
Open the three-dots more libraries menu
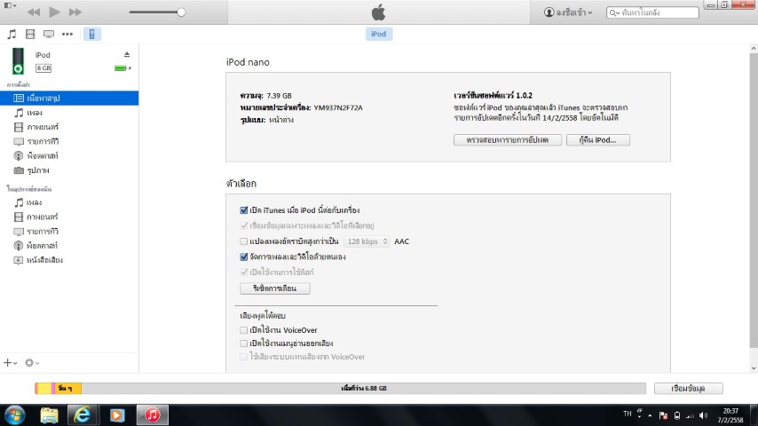tap(67, 35)
